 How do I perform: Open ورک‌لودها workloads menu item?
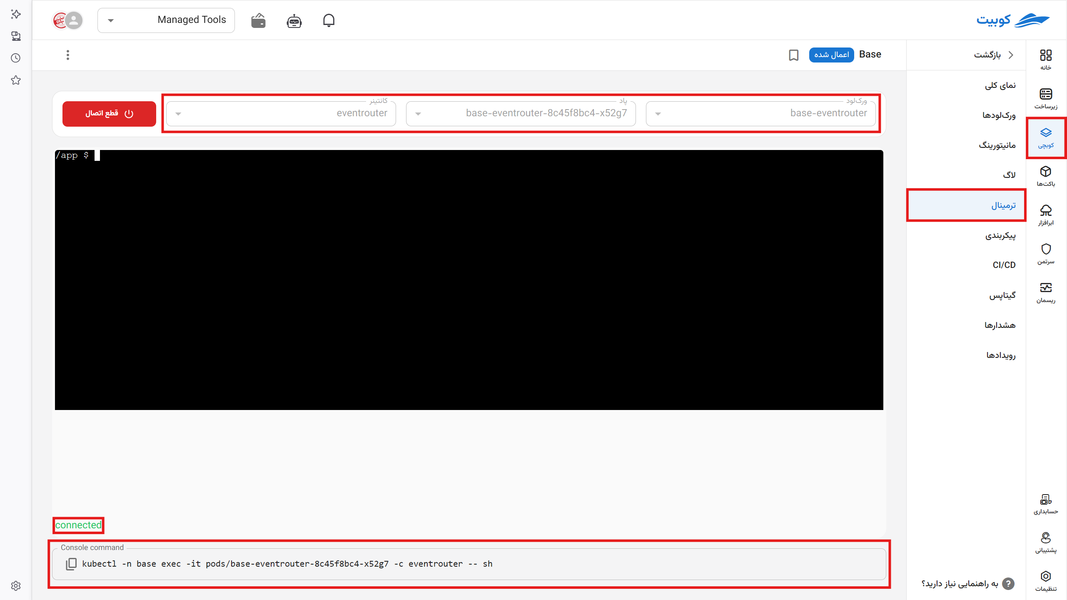966,115
